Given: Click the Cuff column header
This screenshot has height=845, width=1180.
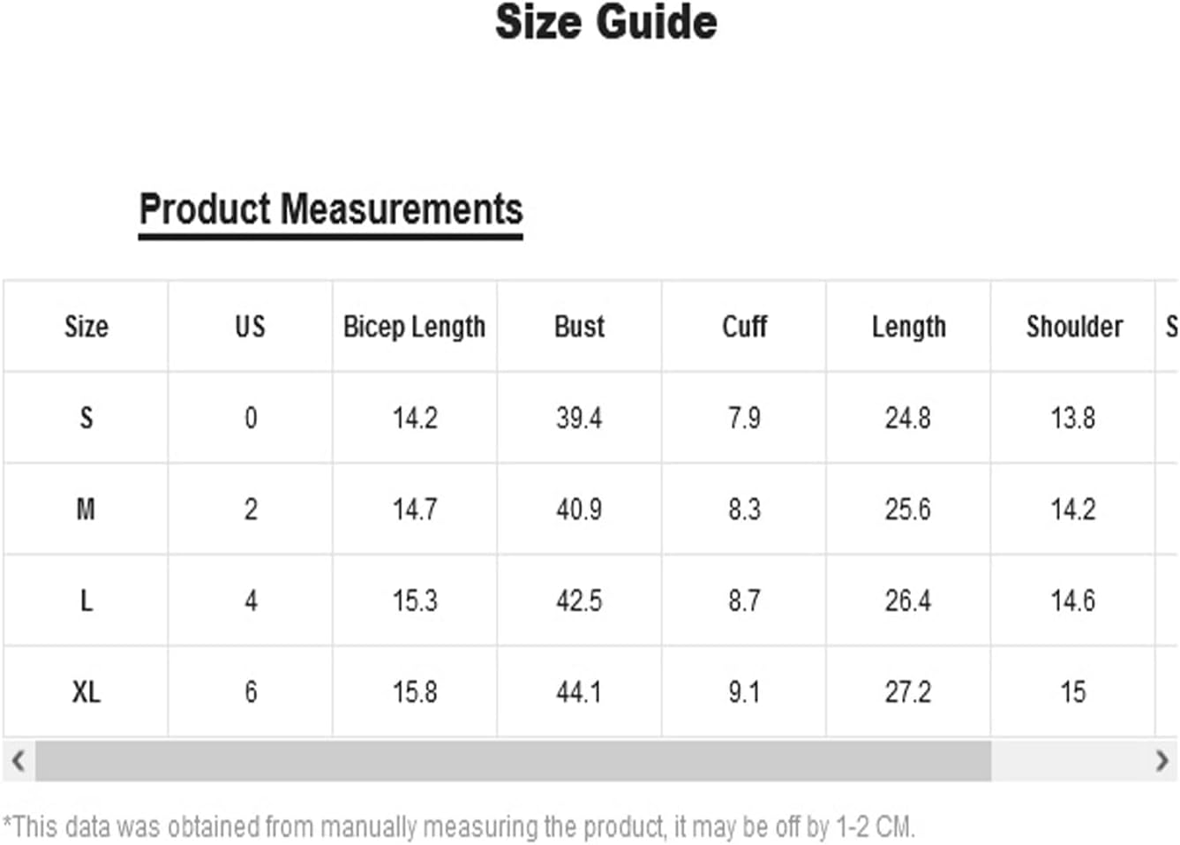Looking at the screenshot, I should pyautogui.click(x=744, y=327).
